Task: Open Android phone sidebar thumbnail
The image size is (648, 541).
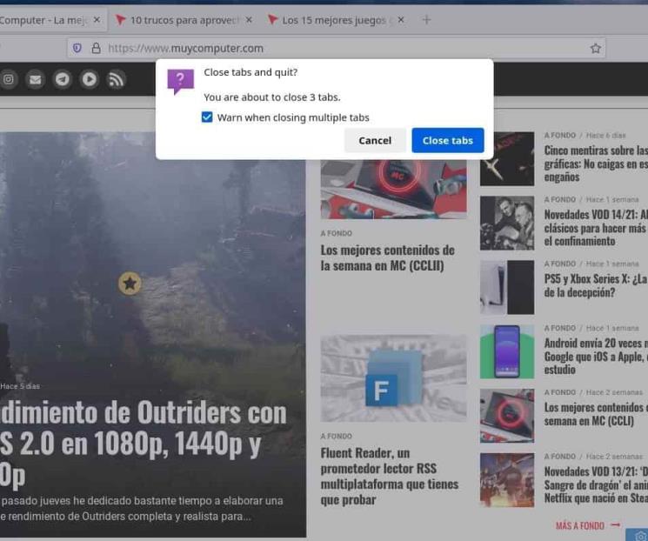Action: tap(507, 351)
